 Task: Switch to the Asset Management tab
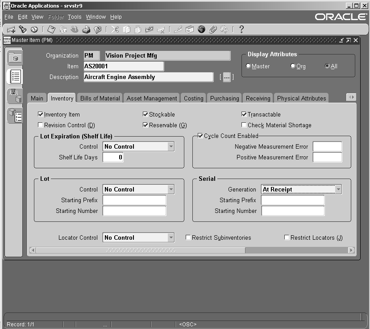152,98
